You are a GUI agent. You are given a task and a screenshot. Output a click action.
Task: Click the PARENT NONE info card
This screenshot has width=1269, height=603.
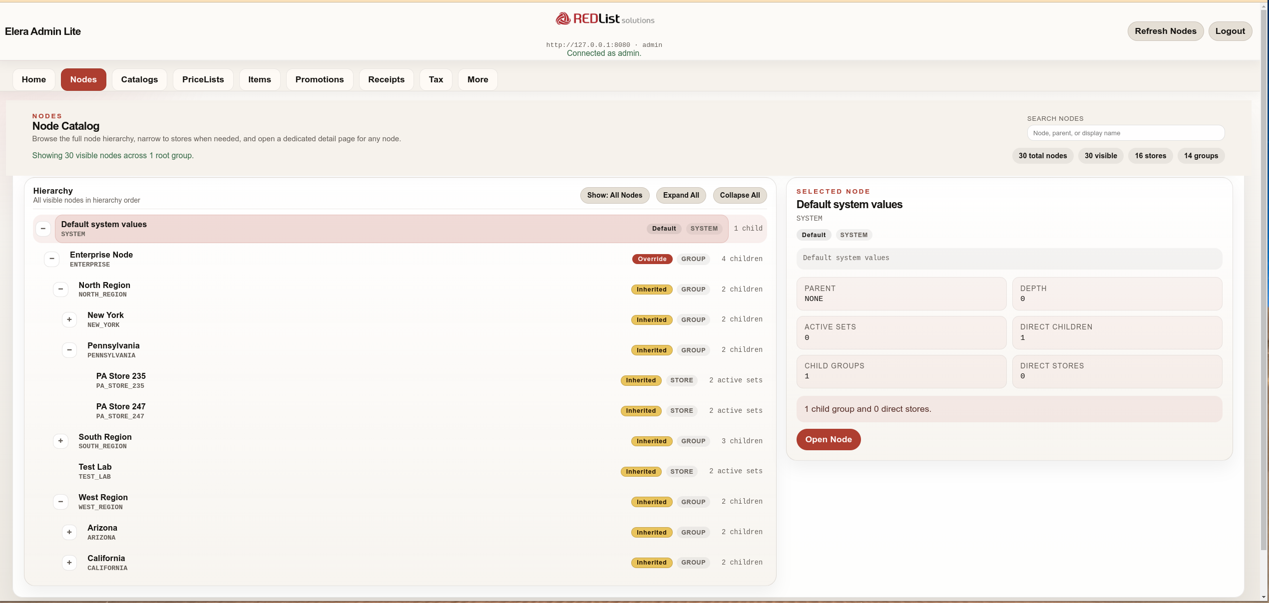coord(901,294)
